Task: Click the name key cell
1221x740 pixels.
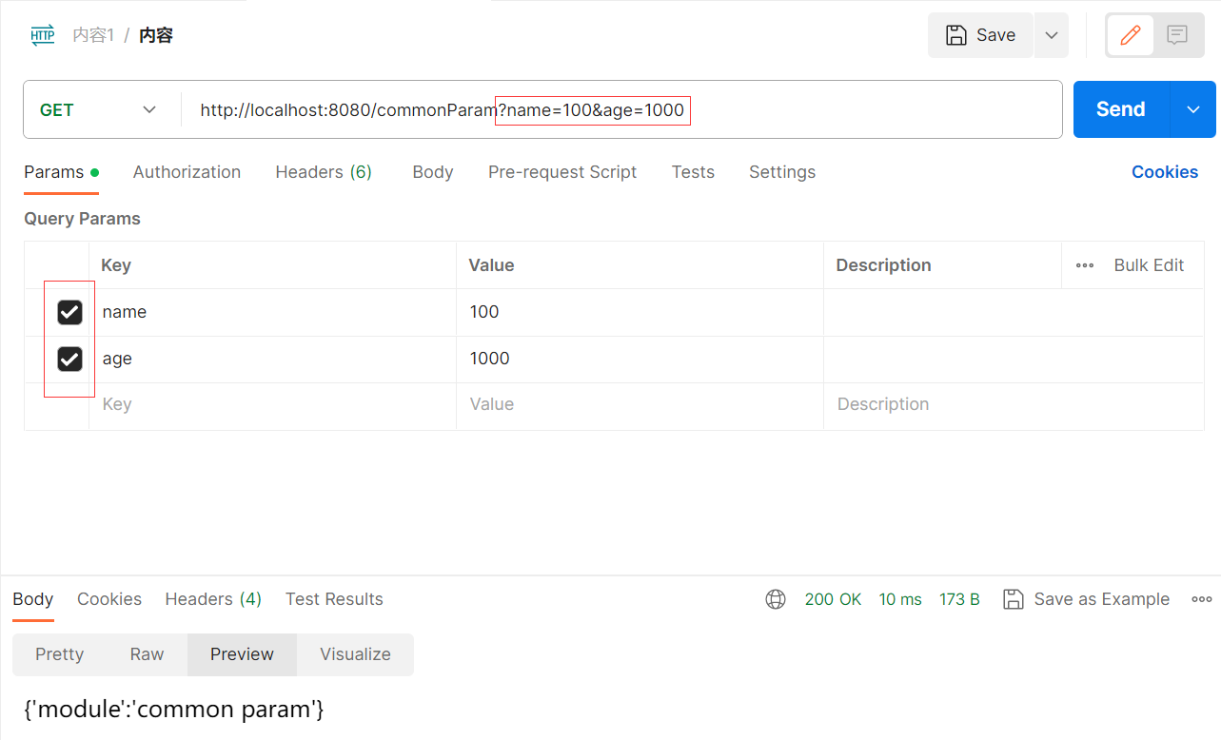Action: 272,312
